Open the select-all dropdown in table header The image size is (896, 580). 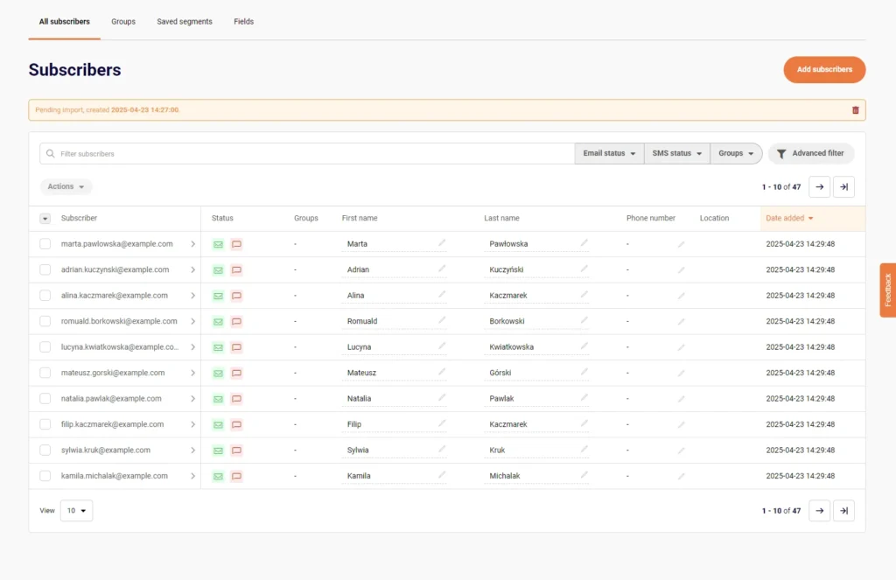[45, 219]
